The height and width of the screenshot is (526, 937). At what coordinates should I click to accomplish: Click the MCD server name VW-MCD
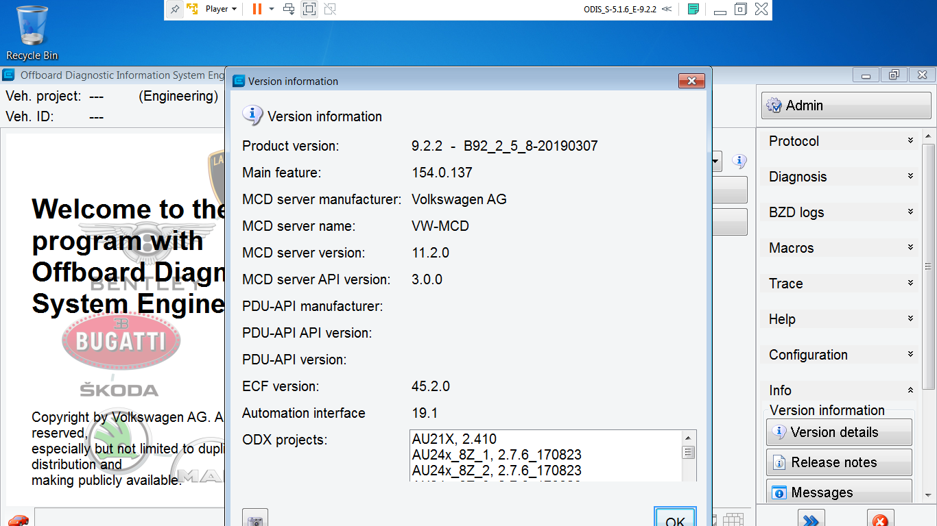[440, 226]
